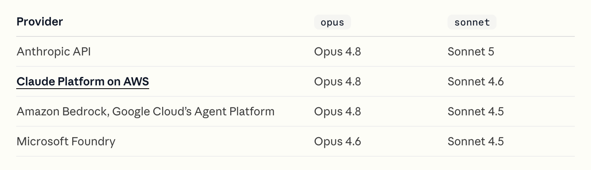Image resolution: width=591 pixels, height=170 pixels.
Task: Select the Sonnet 5 cell
Action: tap(471, 52)
